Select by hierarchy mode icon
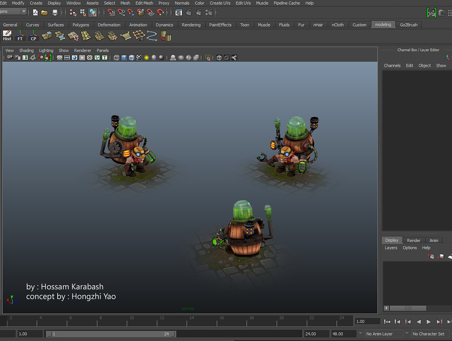452x341 pixels. coord(73,12)
